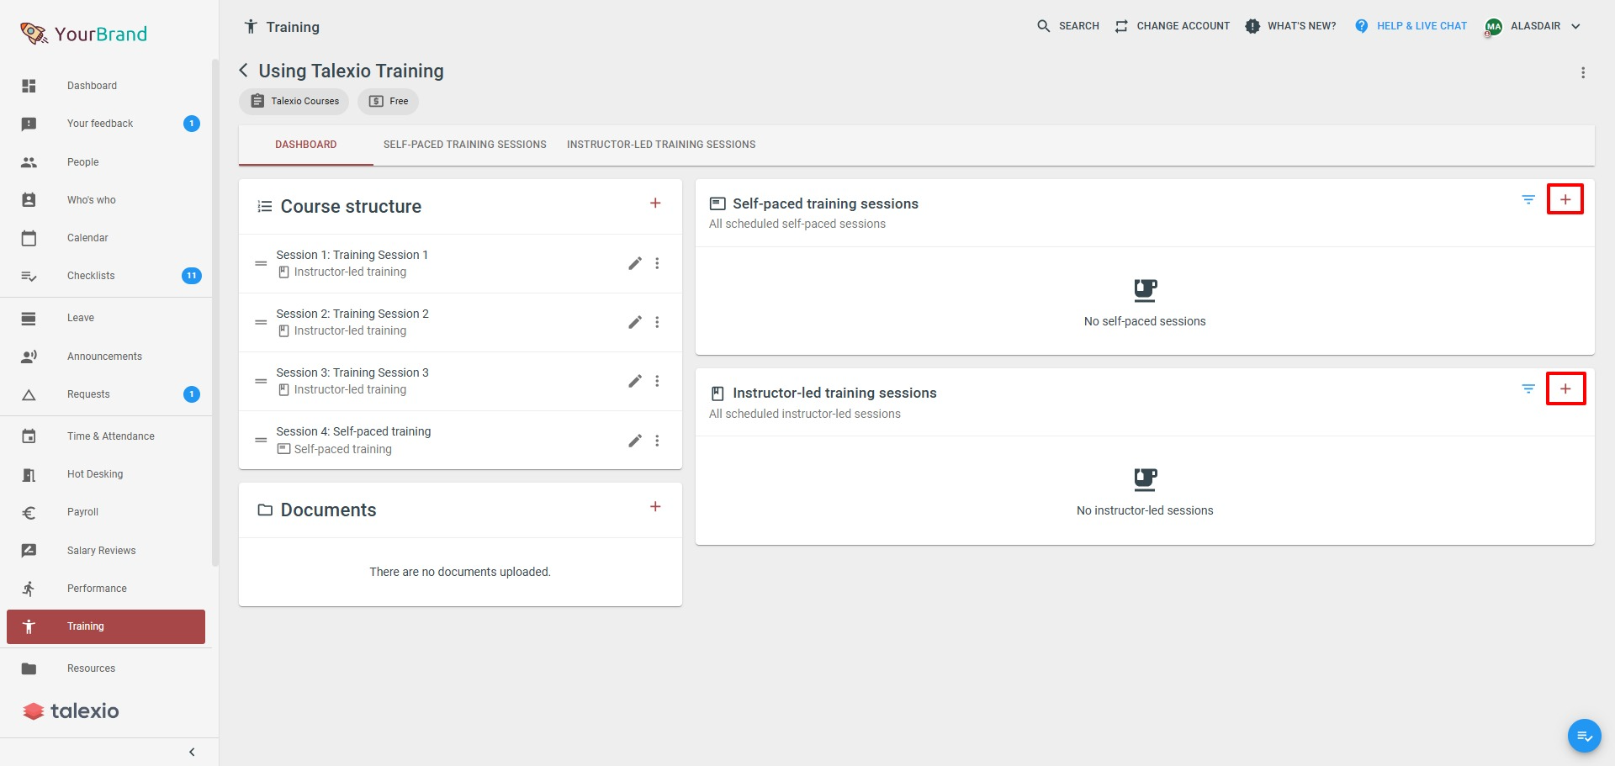Edit Session 3: Training Session 3

635,381
